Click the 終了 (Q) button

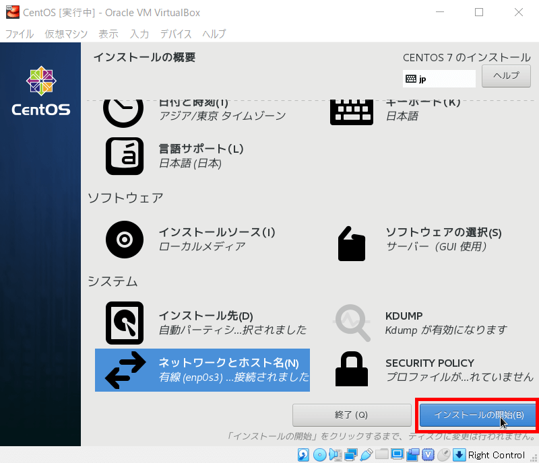pos(352,415)
